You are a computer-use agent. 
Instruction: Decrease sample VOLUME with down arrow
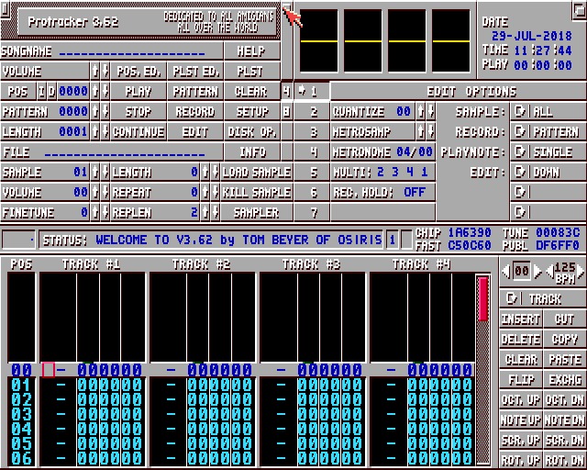click(105, 193)
